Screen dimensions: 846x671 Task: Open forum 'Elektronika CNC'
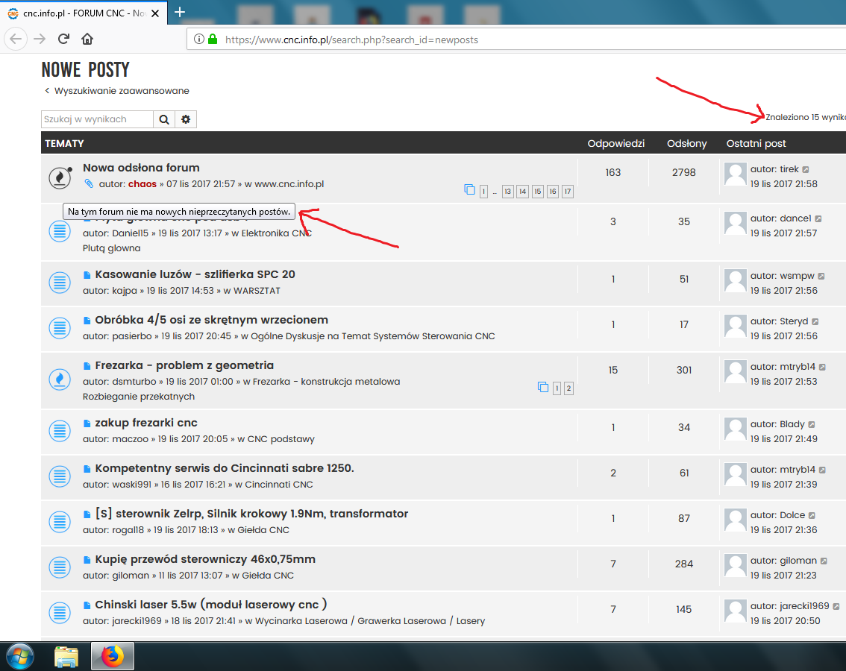click(276, 233)
